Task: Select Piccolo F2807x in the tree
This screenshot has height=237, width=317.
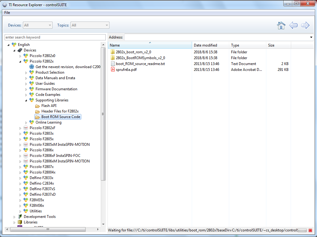Action: tap(42, 167)
